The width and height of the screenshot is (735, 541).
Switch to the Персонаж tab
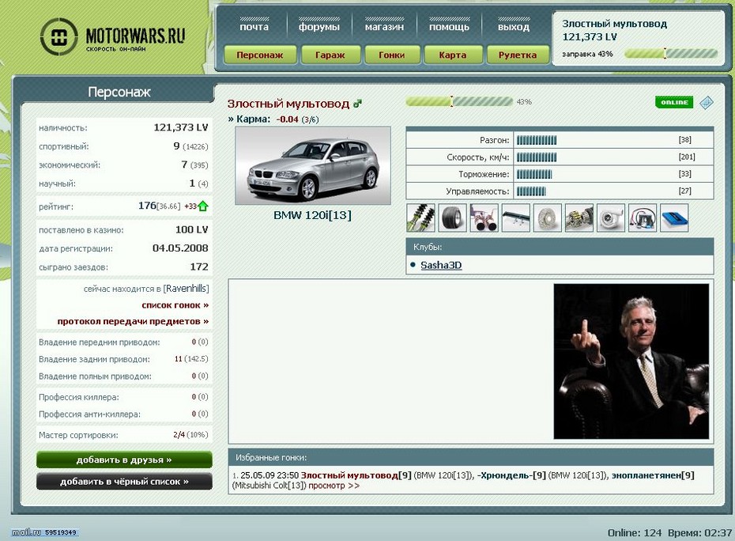click(x=260, y=55)
